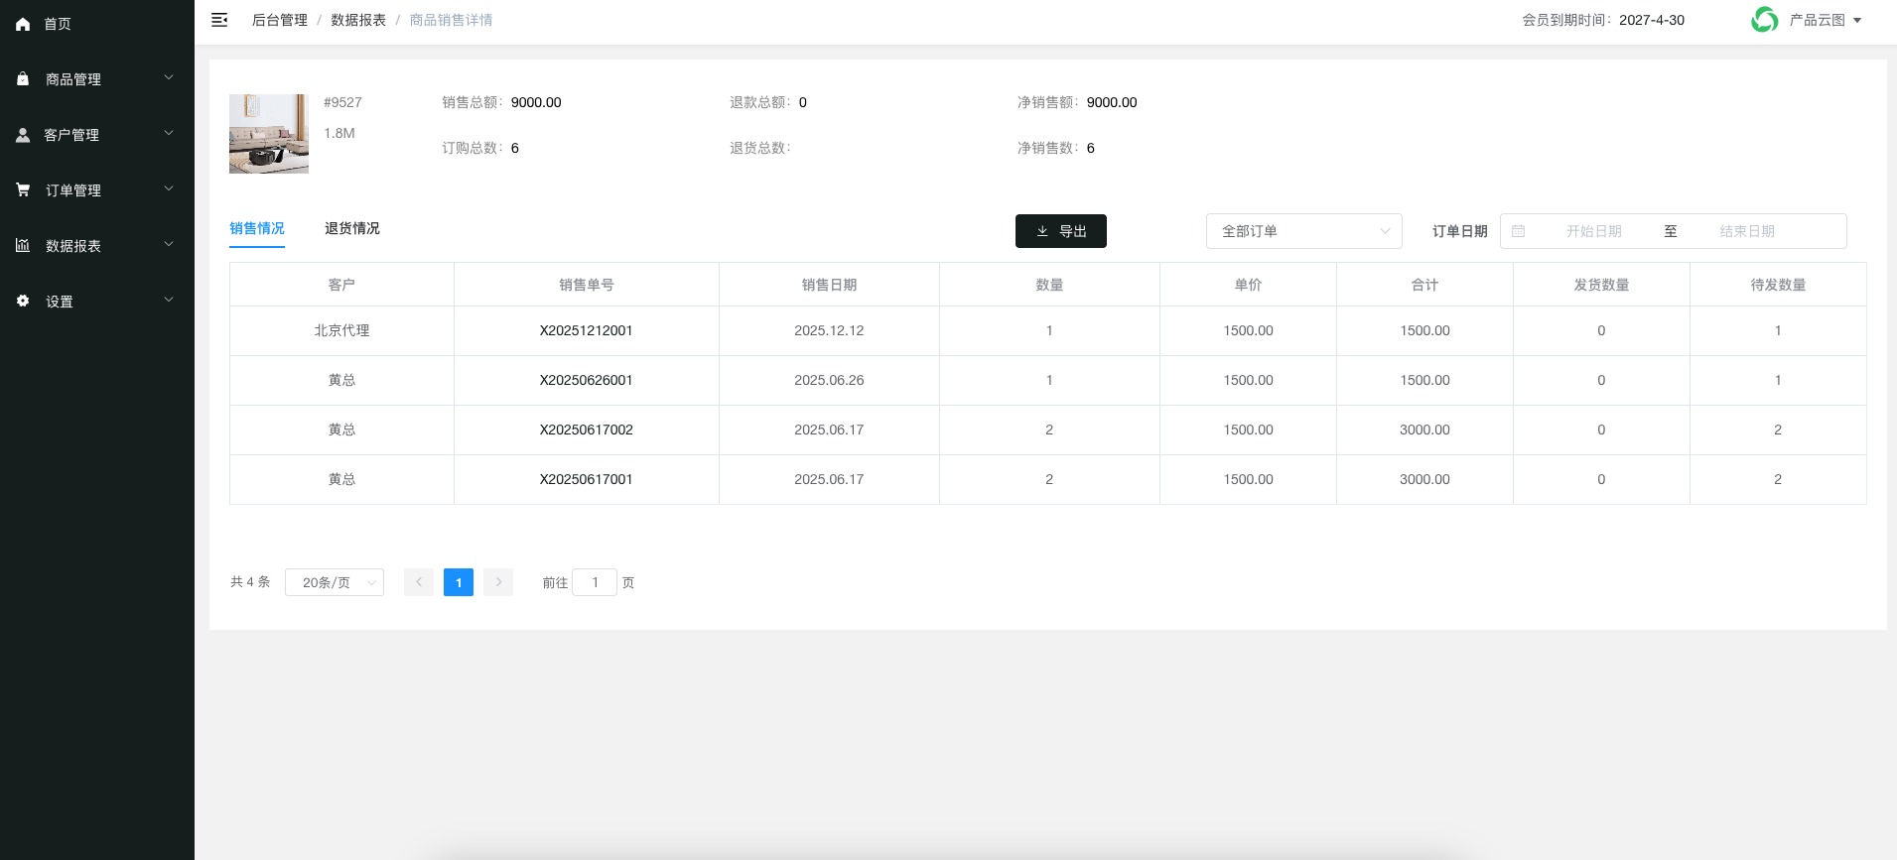Select page 1 in pagination
The height and width of the screenshot is (860, 1897).
pyautogui.click(x=459, y=582)
